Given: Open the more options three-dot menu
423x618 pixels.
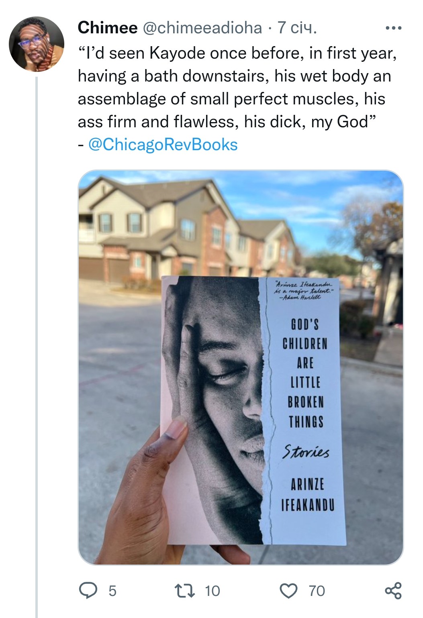Looking at the screenshot, I should pyautogui.click(x=393, y=28).
